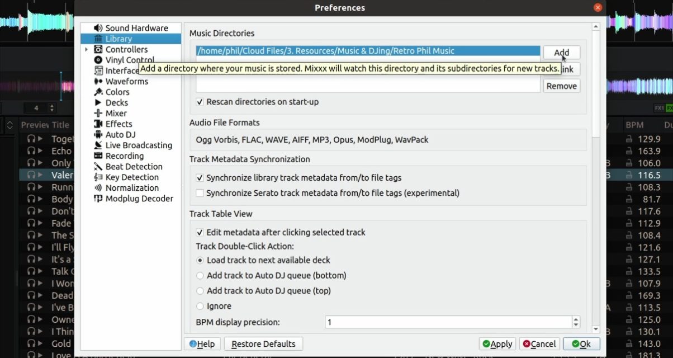Select Add track to Auto DJ queue (bottom)
The width and height of the screenshot is (673, 358).
200,275
